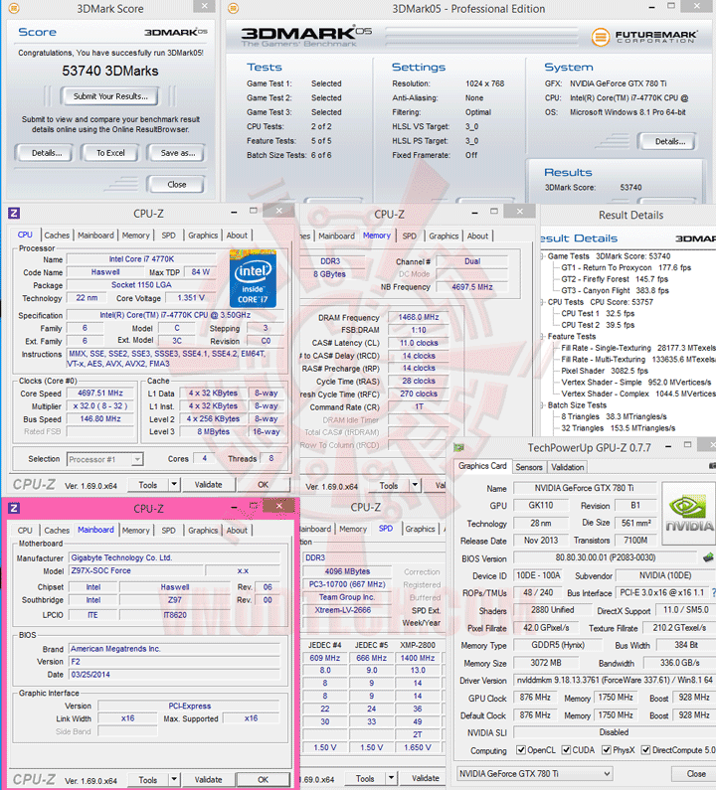
Task: Click the Z icon of the pink CPU-Z Mainboard window
Action: (14, 508)
